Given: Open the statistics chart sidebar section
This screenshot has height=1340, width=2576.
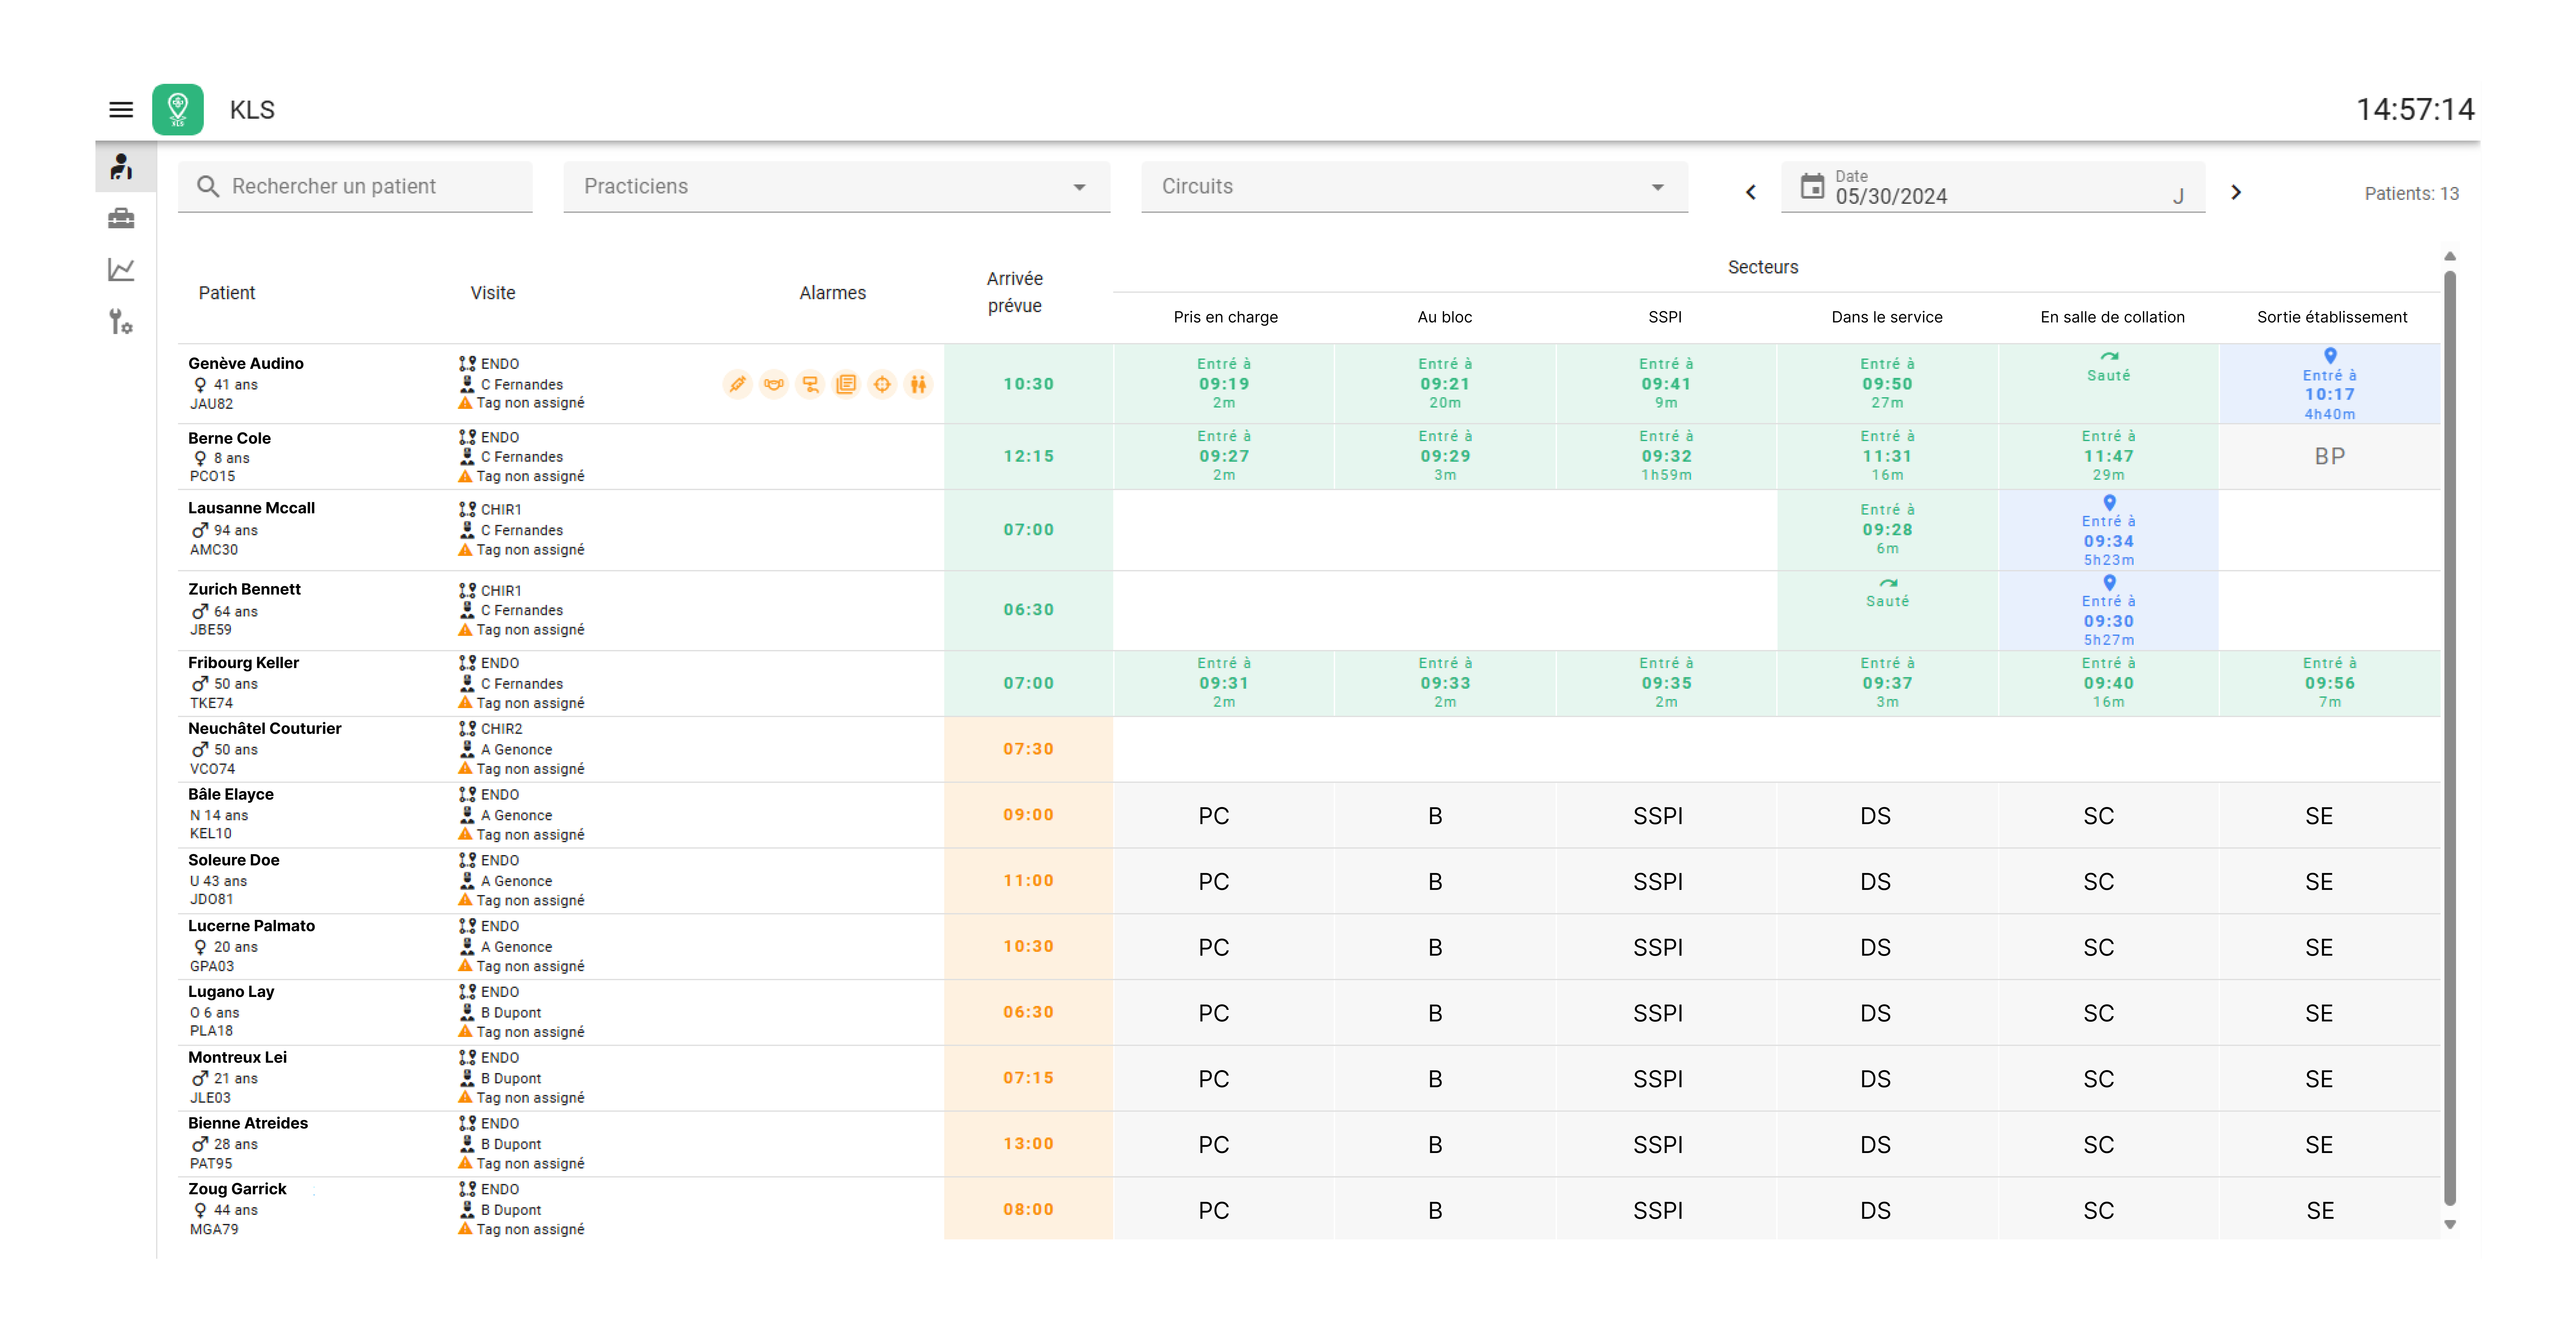Looking at the screenshot, I should (x=121, y=270).
